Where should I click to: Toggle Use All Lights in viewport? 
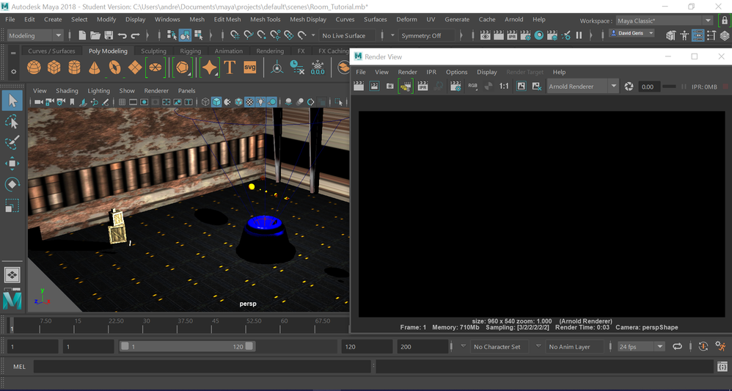coord(260,102)
